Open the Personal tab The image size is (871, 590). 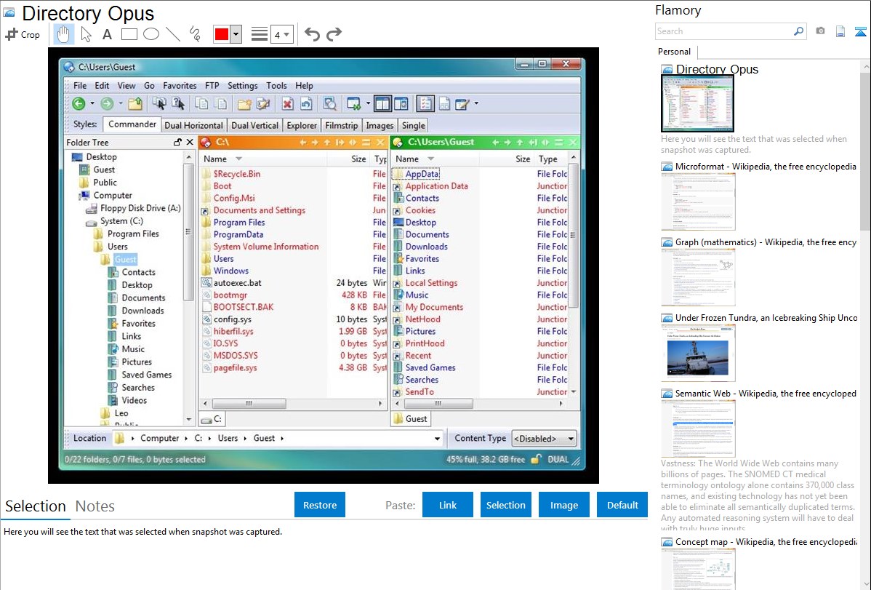coord(675,52)
